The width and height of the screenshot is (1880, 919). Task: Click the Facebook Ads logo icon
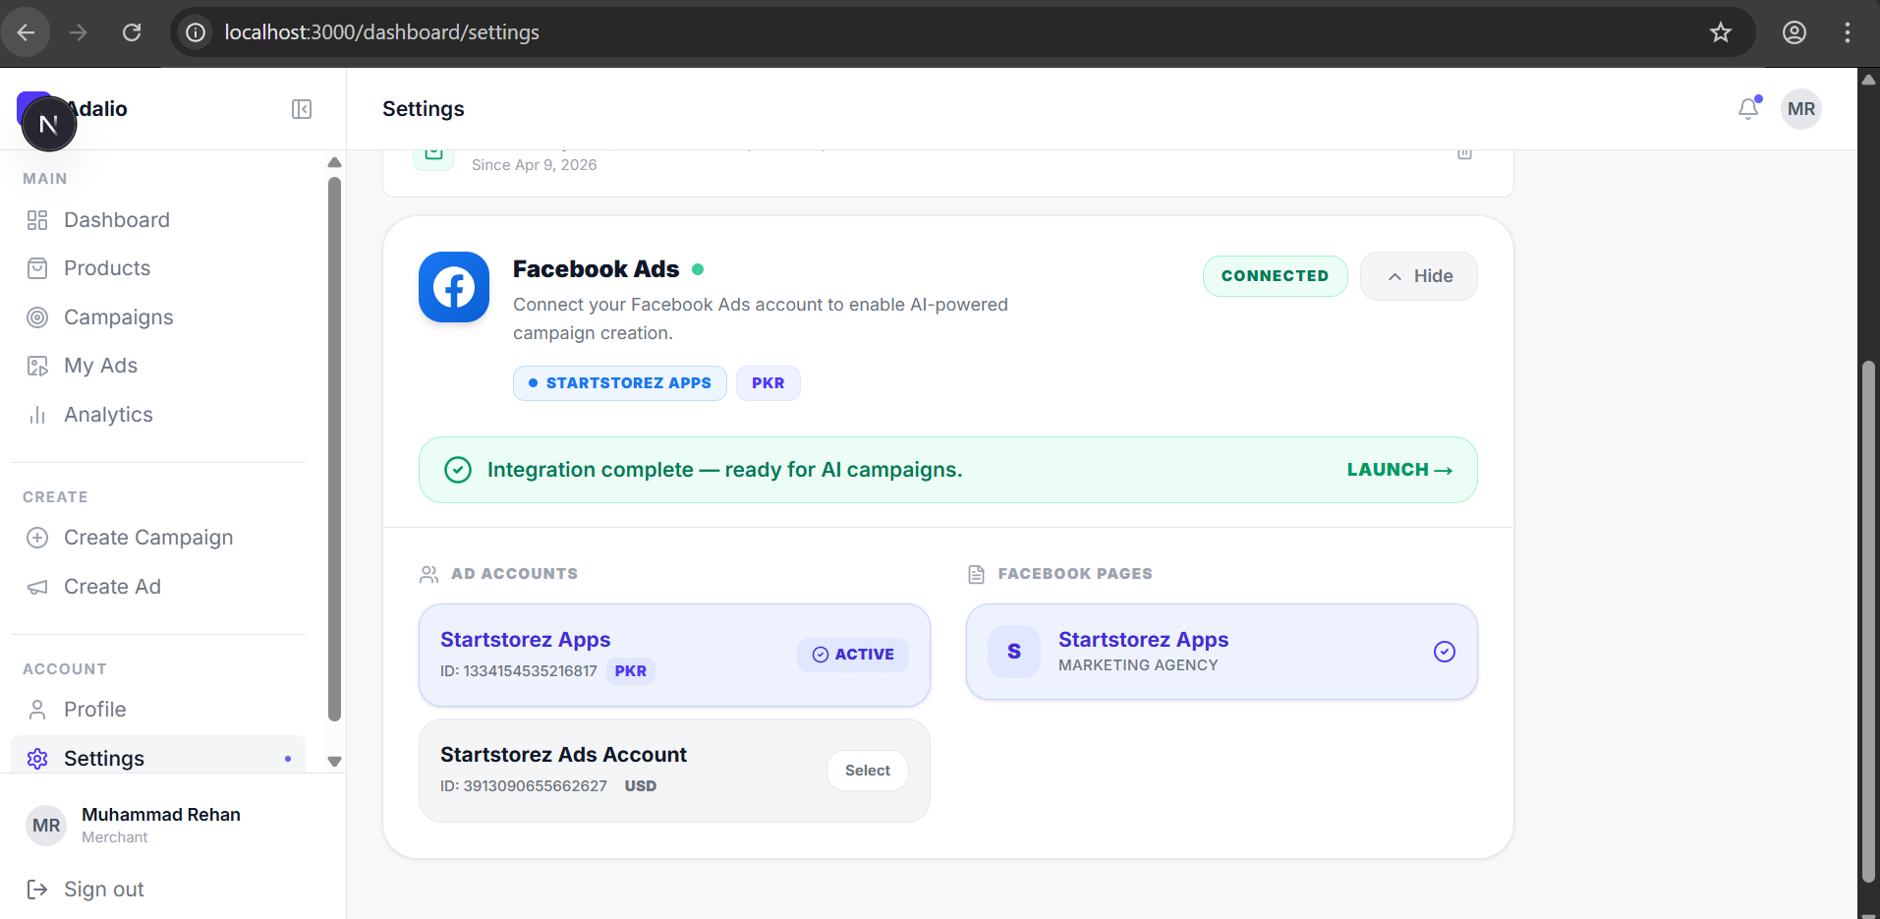click(x=454, y=287)
